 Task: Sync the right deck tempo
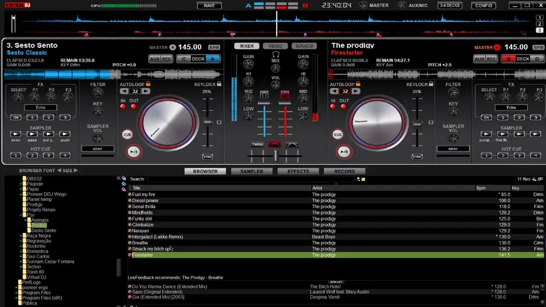coord(417,157)
